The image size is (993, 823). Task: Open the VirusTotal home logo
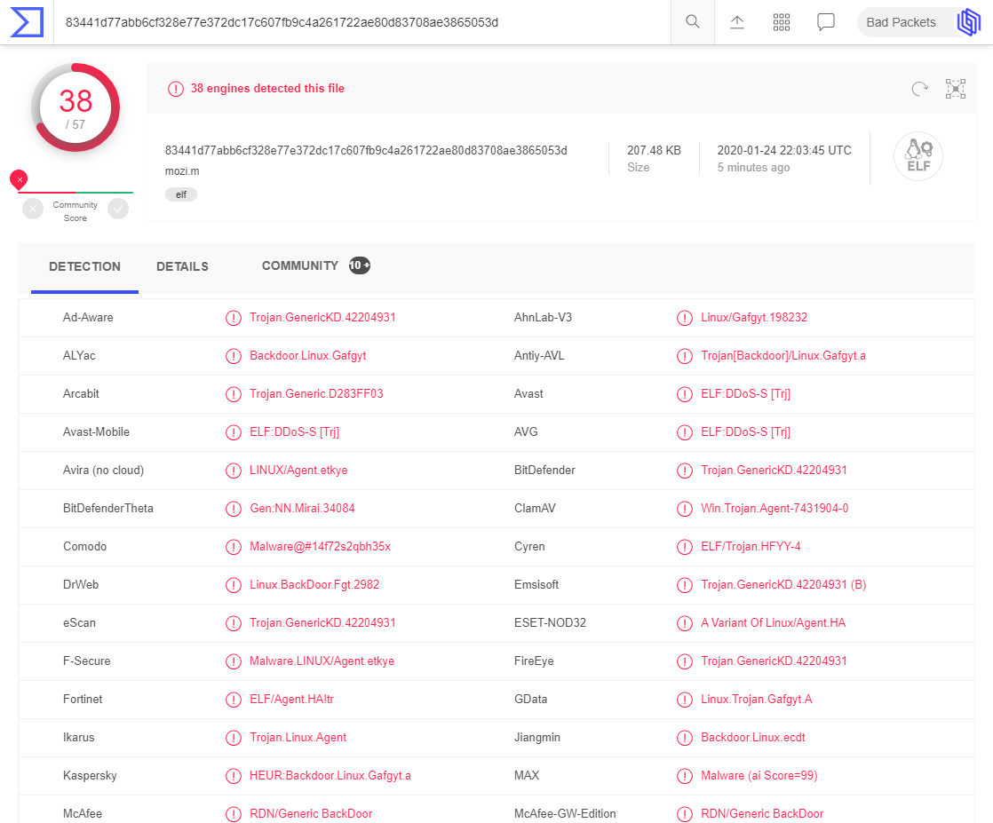[x=27, y=22]
